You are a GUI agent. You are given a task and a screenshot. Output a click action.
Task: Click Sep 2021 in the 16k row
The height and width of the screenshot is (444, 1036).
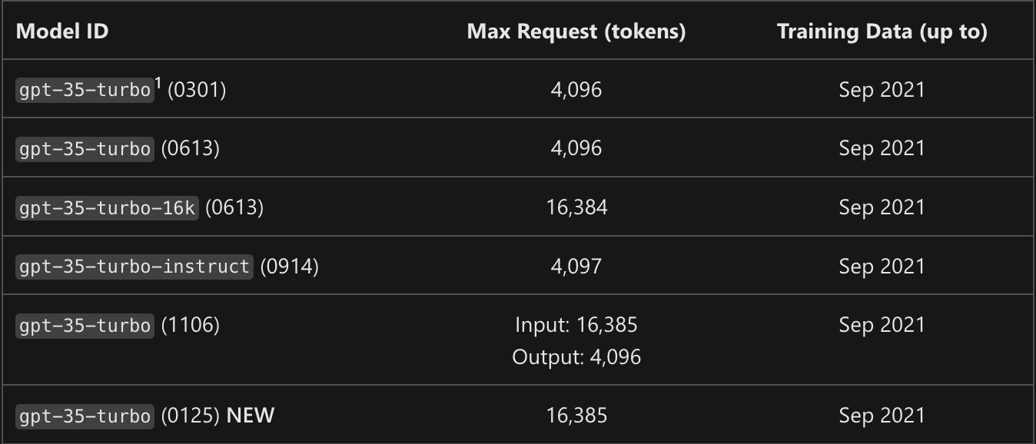(x=882, y=207)
